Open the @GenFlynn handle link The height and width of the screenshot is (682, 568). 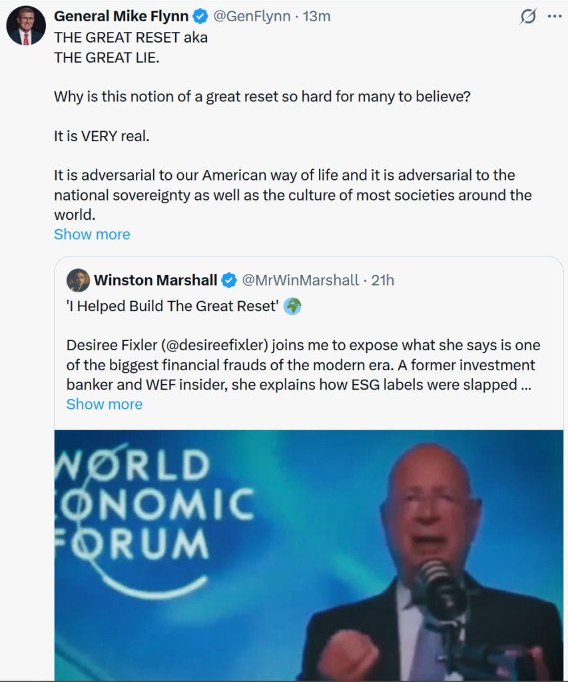[252, 17]
